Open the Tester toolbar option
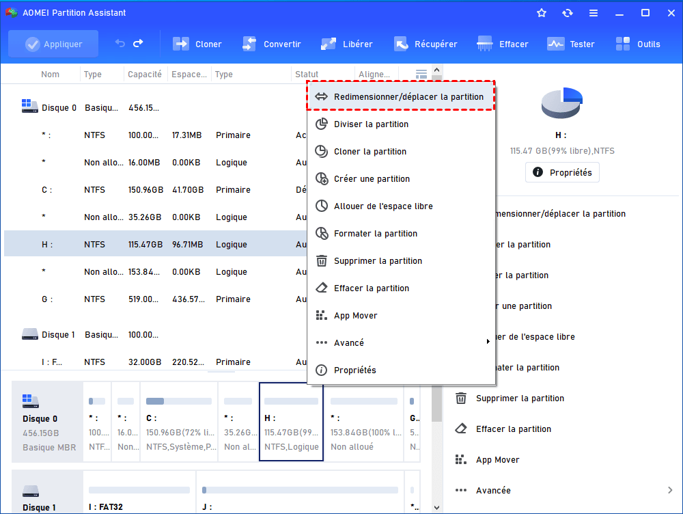This screenshot has height=514, width=683. pyautogui.click(x=570, y=44)
